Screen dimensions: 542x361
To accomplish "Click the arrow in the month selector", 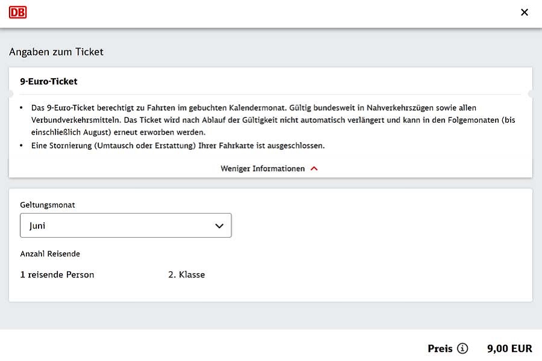I will [x=219, y=226].
